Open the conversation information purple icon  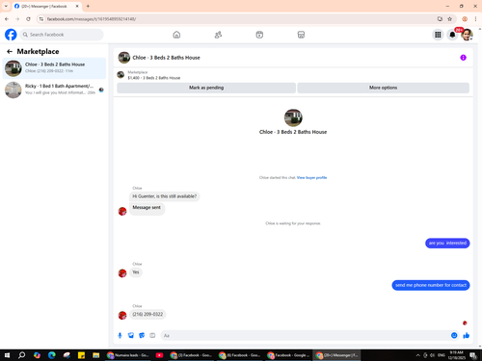(463, 58)
